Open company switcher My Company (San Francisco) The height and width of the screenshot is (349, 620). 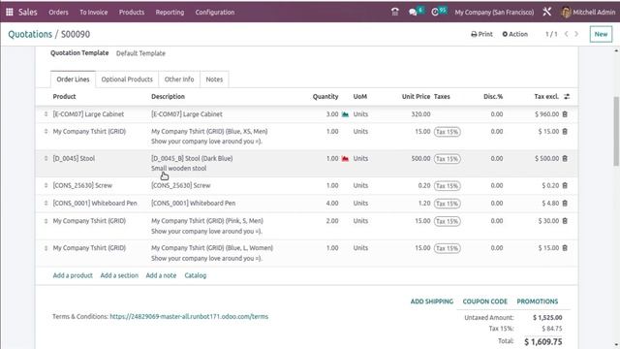(x=494, y=13)
